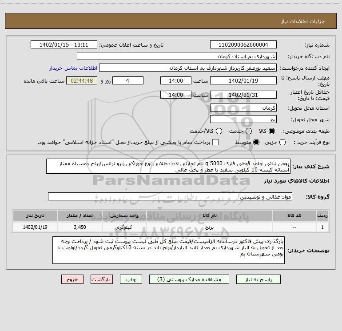Screen dimensions: 342x331
Task: Click the price validity 14:00 time field
Action: pos(176,95)
